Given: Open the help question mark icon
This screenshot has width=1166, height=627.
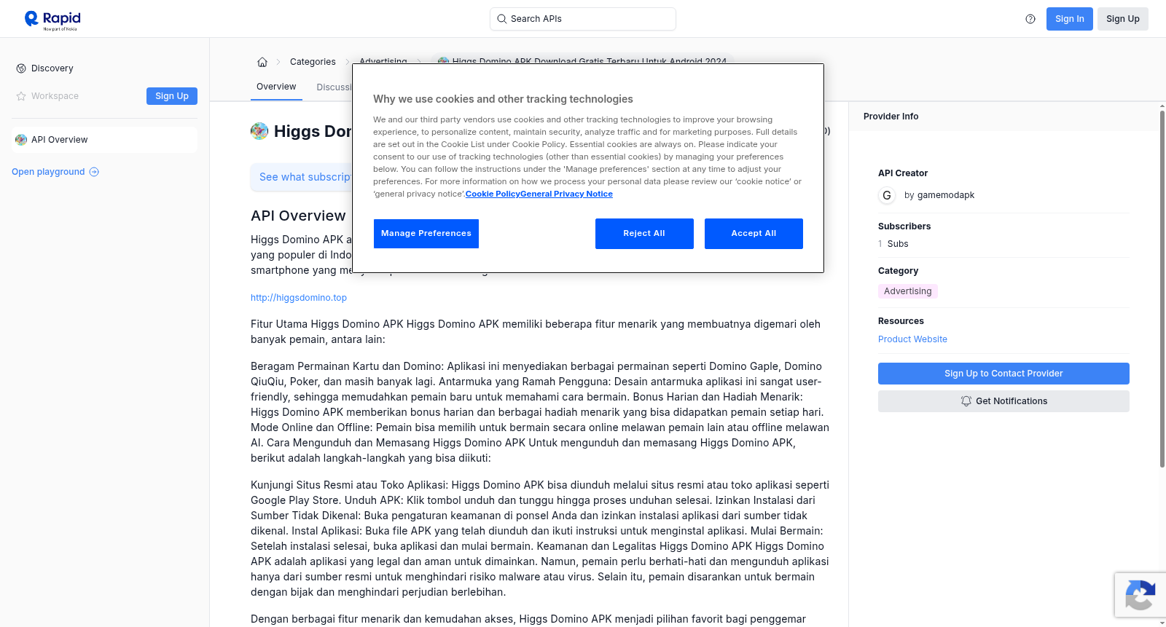Looking at the screenshot, I should [1030, 19].
